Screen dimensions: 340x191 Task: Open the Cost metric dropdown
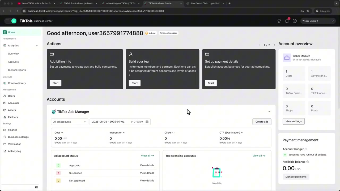(59, 133)
